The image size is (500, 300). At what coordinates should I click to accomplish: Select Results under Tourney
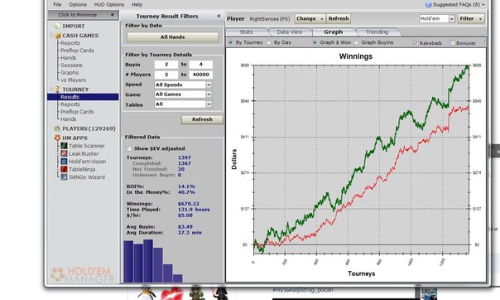click(x=83, y=97)
